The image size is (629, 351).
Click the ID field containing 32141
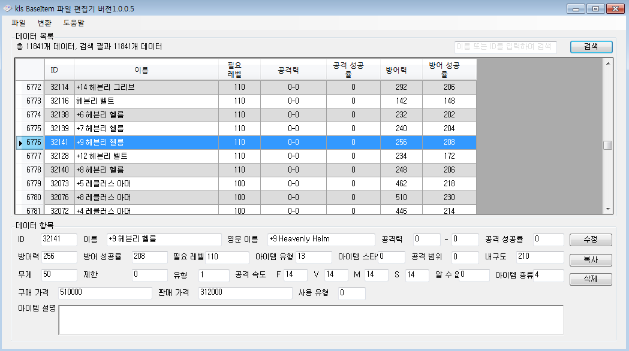tap(59, 239)
